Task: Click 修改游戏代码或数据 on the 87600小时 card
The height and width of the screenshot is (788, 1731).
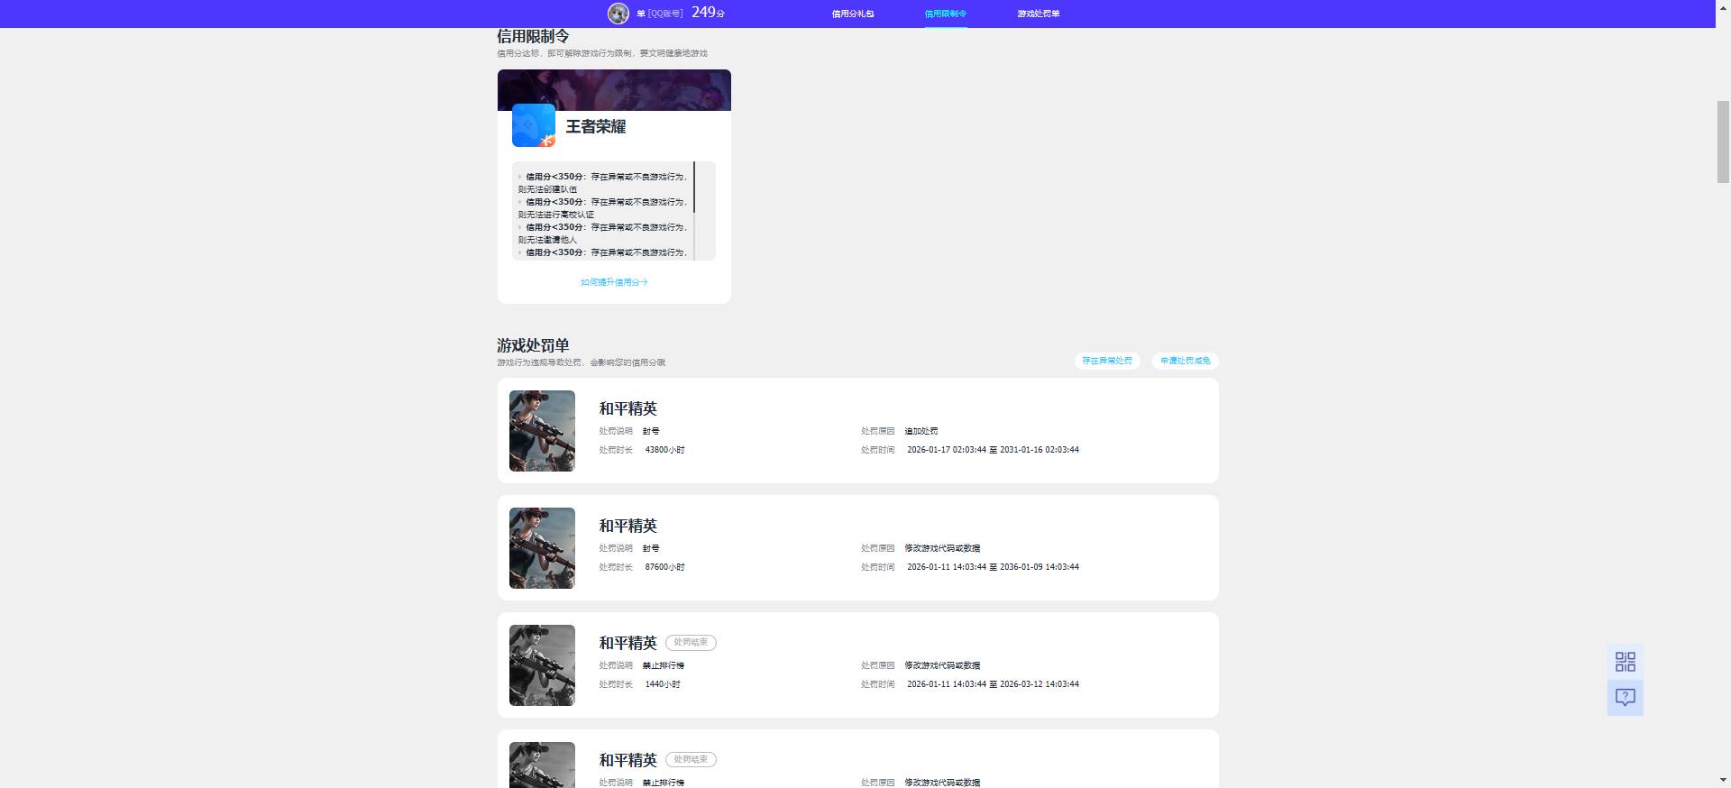Action: click(x=942, y=548)
